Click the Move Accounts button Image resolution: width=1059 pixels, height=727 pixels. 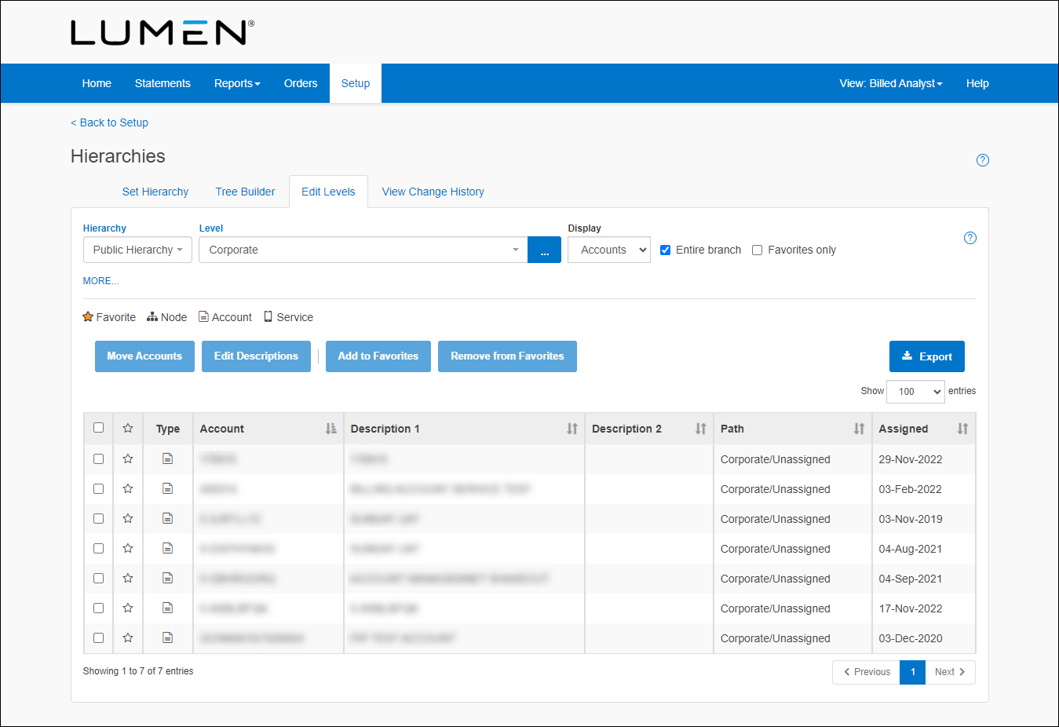point(144,356)
